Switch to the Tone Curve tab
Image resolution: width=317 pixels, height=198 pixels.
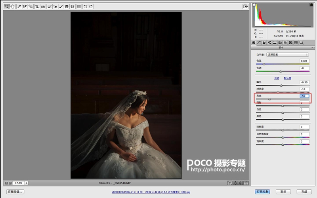tap(259, 43)
